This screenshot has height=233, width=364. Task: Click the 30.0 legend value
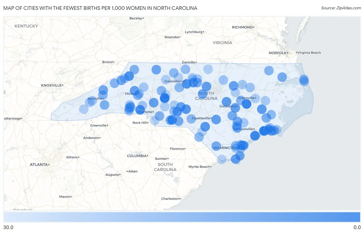click(x=8, y=227)
